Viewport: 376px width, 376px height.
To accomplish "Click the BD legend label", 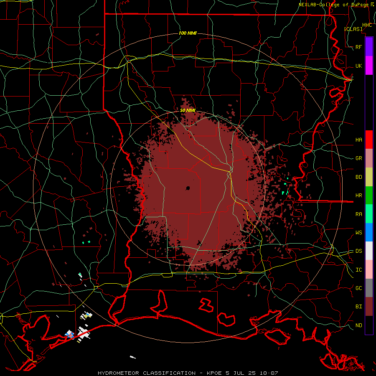I will tap(359, 177).
